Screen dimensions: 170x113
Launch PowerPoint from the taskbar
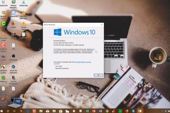[94, 111]
